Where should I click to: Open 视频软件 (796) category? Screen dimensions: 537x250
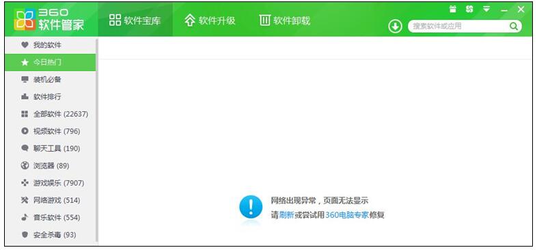point(51,131)
